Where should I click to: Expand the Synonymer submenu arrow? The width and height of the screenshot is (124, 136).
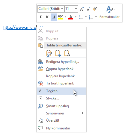[83, 113]
